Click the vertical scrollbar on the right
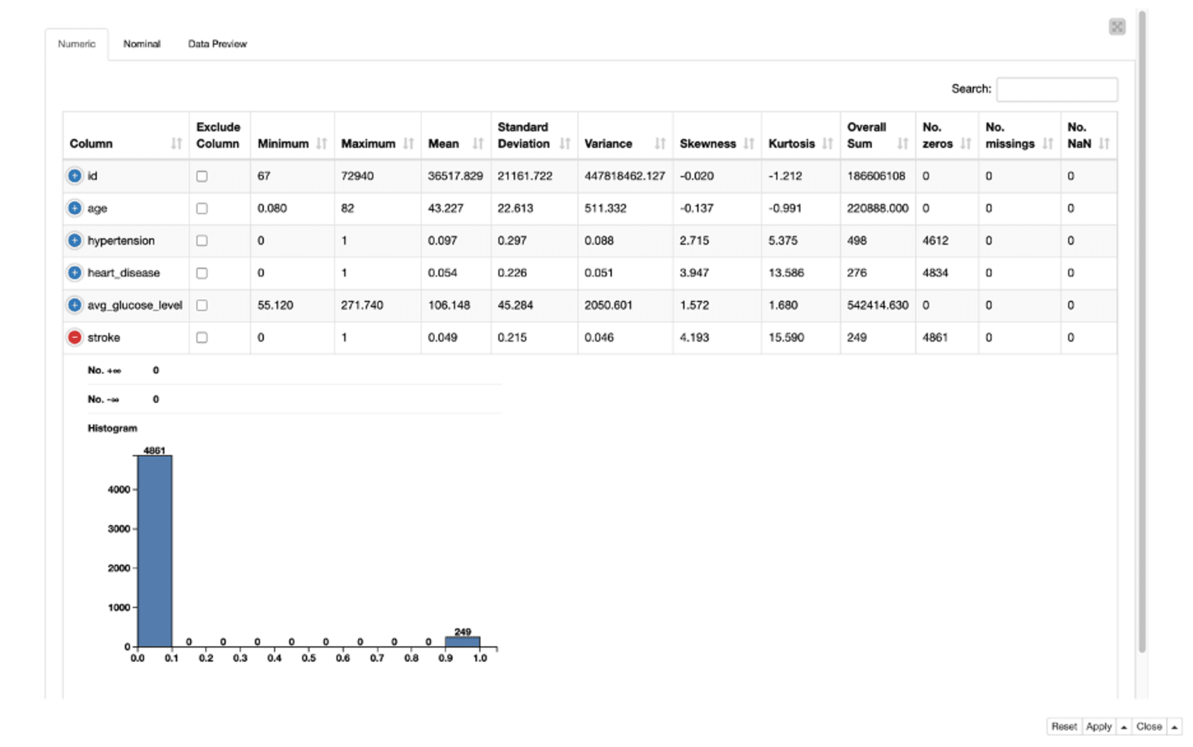 pyautogui.click(x=1142, y=332)
